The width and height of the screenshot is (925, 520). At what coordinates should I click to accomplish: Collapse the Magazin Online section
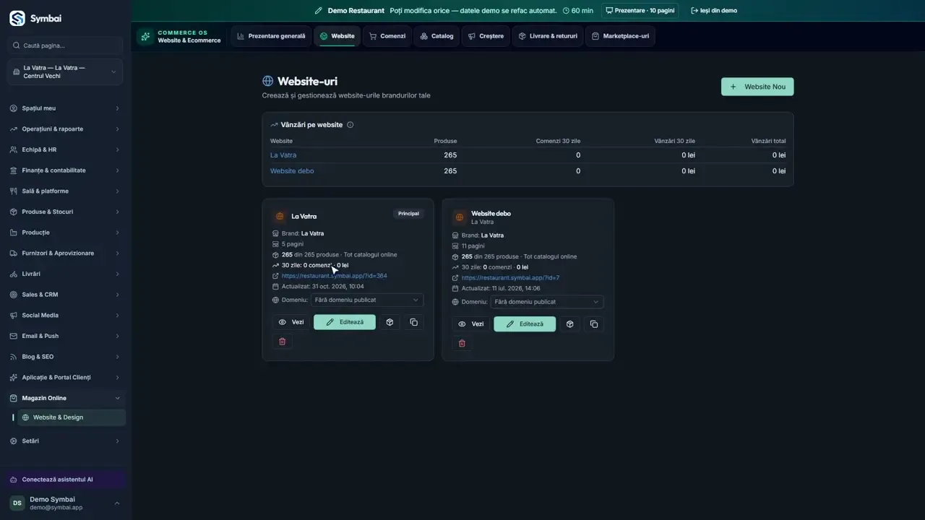tap(65, 398)
